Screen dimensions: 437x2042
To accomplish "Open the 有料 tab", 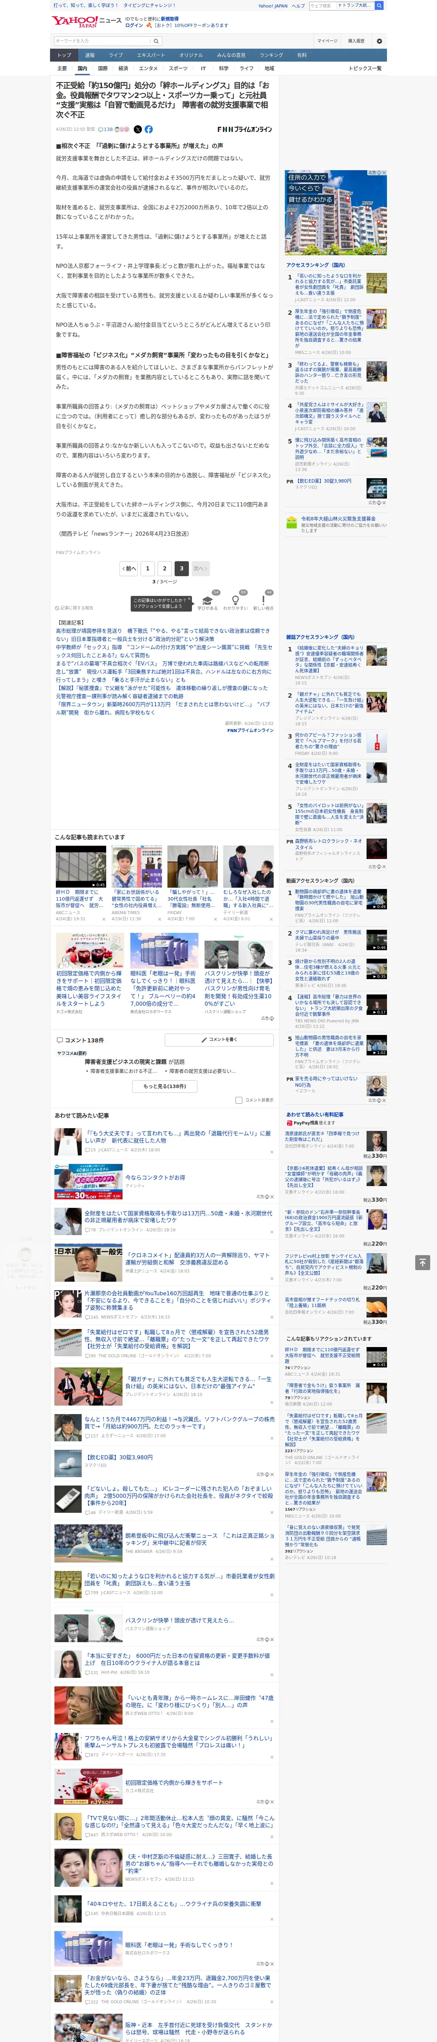I will (302, 55).
